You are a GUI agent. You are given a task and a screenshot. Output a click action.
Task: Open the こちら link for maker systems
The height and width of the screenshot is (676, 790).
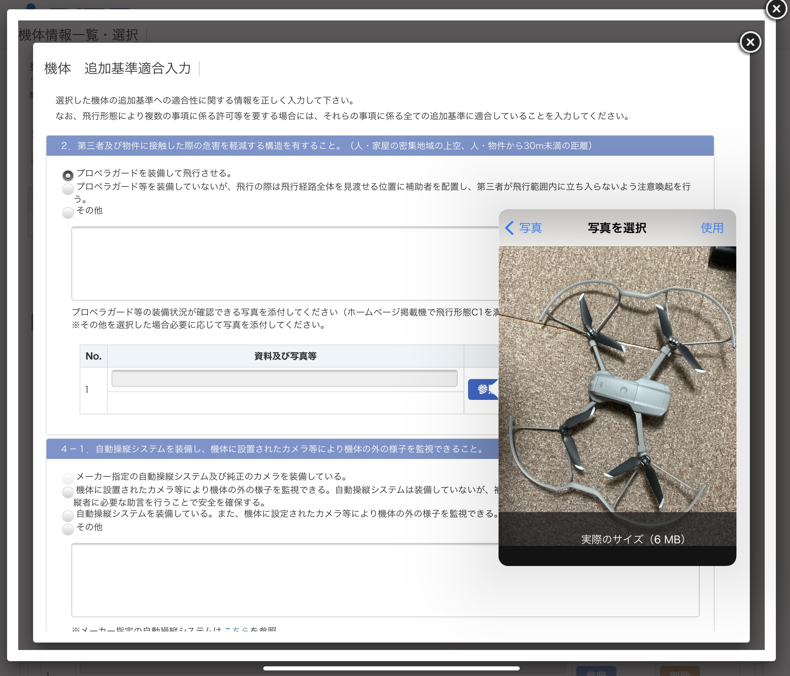tap(236, 629)
